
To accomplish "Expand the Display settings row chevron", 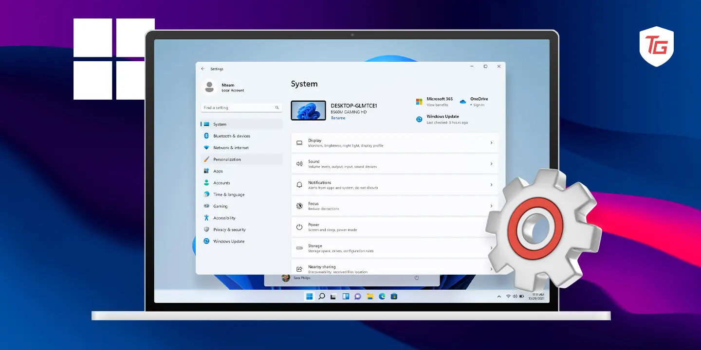I will (491, 143).
